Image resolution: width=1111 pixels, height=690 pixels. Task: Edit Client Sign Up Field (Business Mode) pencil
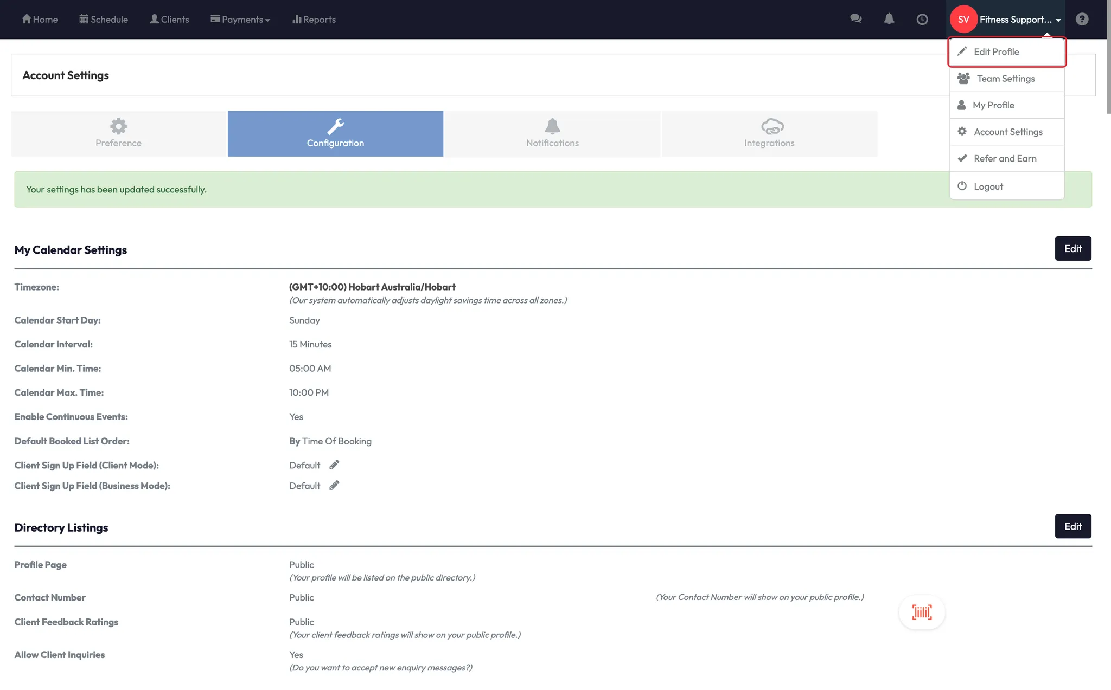pos(334,486)
